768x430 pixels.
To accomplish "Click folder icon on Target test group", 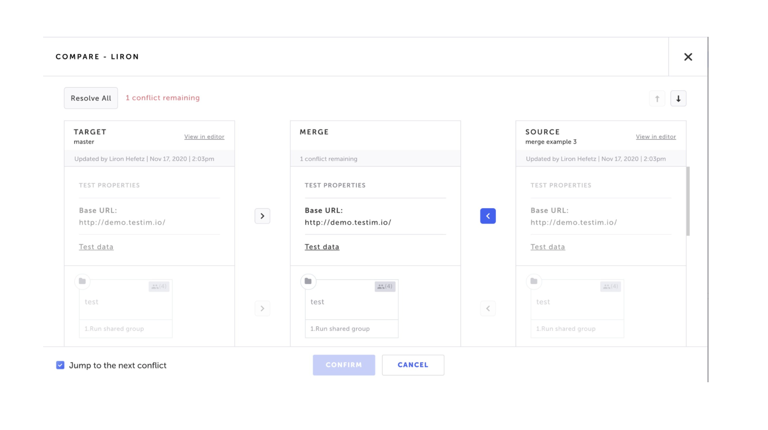I will tap(82, 281).
